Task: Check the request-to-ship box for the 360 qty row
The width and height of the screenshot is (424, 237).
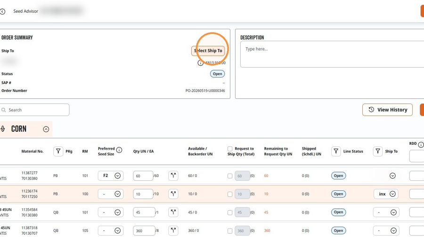Action: pyautogui.click(x=230, y=231)
